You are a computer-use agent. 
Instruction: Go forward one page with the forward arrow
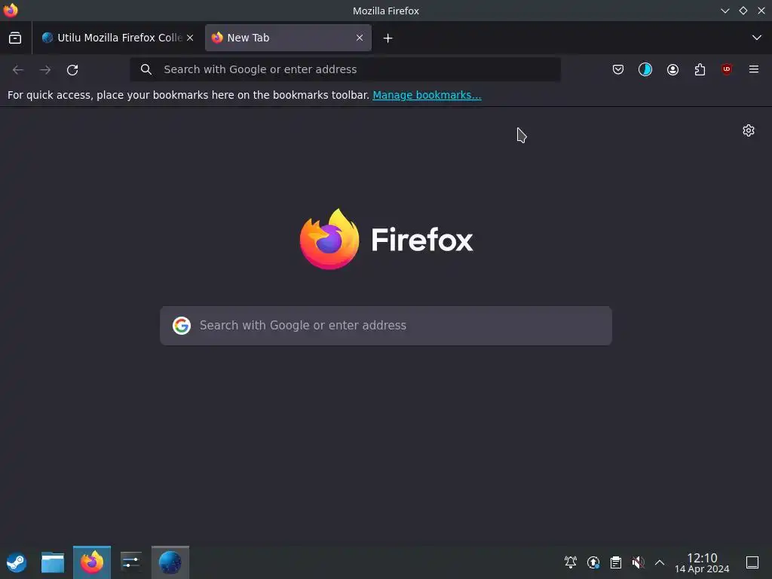45,70
